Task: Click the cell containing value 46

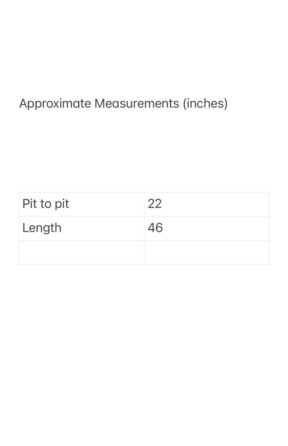Action: pos(206,228)
